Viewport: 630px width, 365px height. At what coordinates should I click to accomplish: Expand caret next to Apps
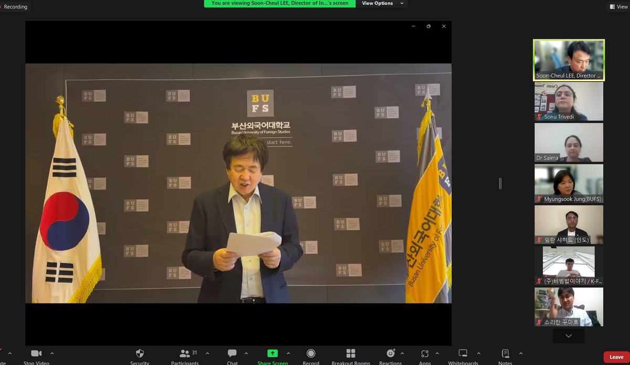(x=437, y=353)
